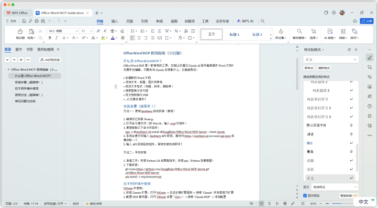
Task: Toggle page layout view in status bar
Action: (x=261, y=203)
